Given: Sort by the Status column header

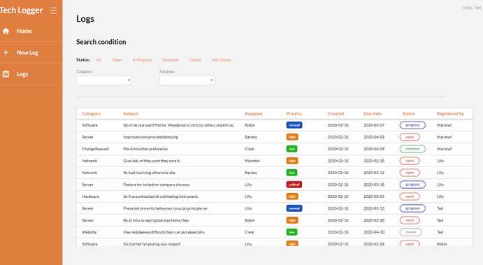Looking at the screenshot, I should [408, 114].
